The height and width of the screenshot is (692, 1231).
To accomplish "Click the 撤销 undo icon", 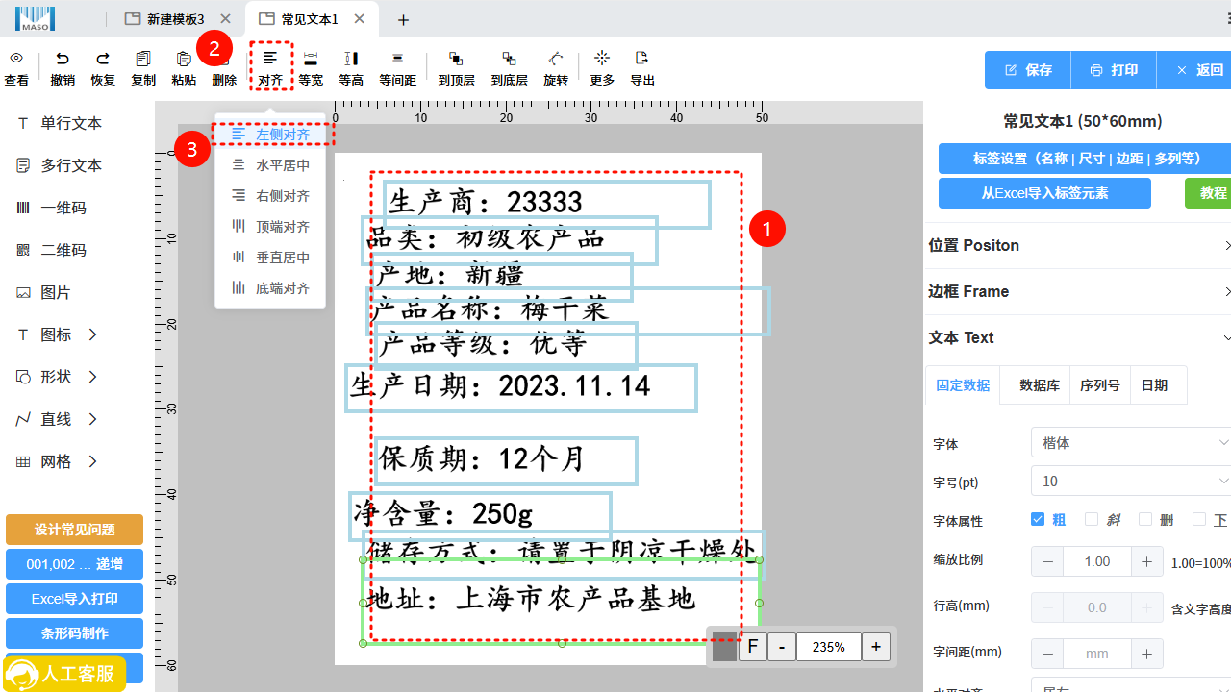I will point(63,59).
